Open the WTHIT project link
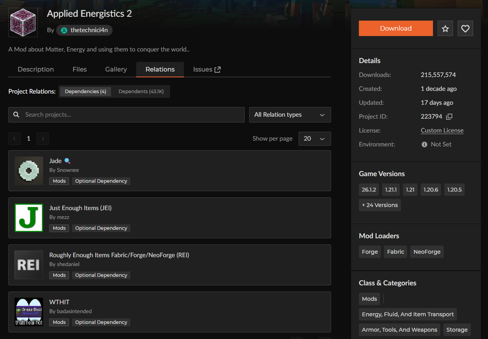The width and height of the screenshot is (488, 339). pyautogui.click(x=59, y=302)
